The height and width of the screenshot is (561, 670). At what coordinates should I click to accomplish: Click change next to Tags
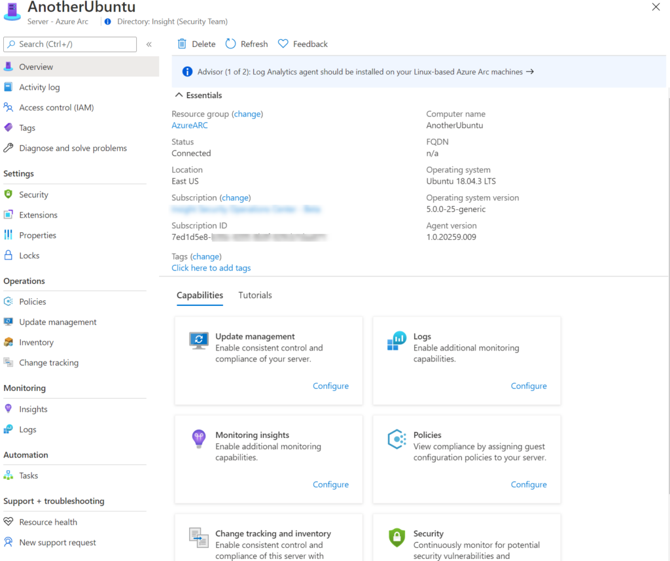pos(206,256)
